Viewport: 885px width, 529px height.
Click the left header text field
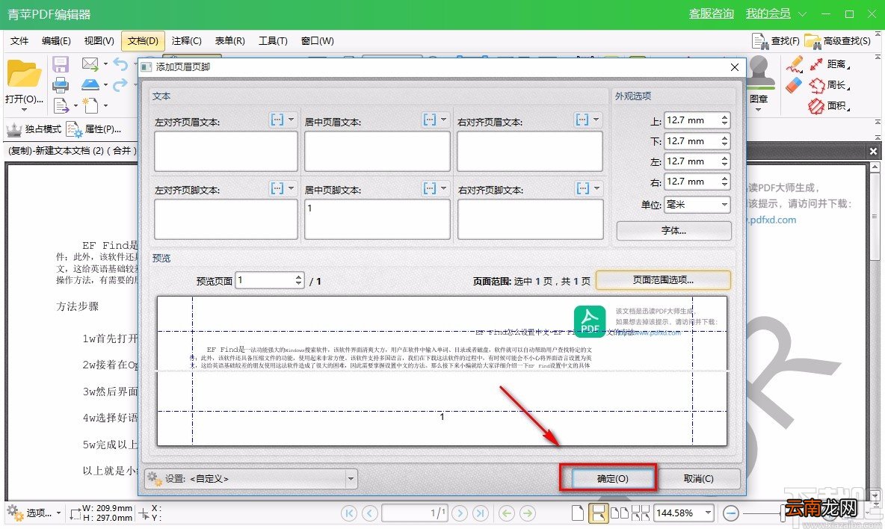pyautogui.click(x=226, y=151)
